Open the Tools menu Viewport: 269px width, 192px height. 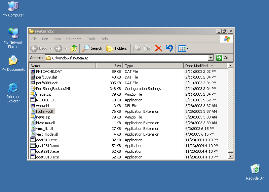point(91,39)
